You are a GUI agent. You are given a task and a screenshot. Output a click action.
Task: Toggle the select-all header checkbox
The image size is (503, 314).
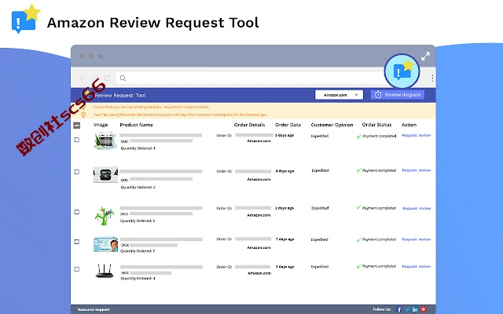point(77,125)
